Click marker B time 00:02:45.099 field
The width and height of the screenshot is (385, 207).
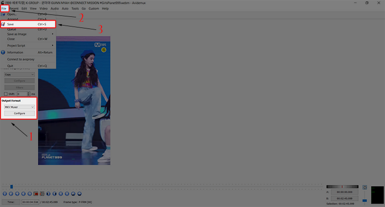(344, 199)
